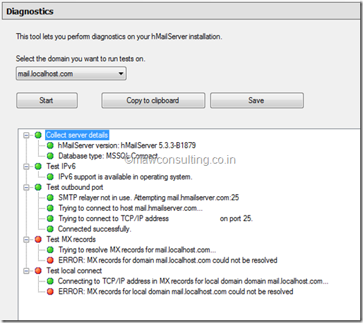Image resolution: width=363 pixels, height=323 pixels.
Task: Click red status icon of Test MX records
Action: (38, 239)
